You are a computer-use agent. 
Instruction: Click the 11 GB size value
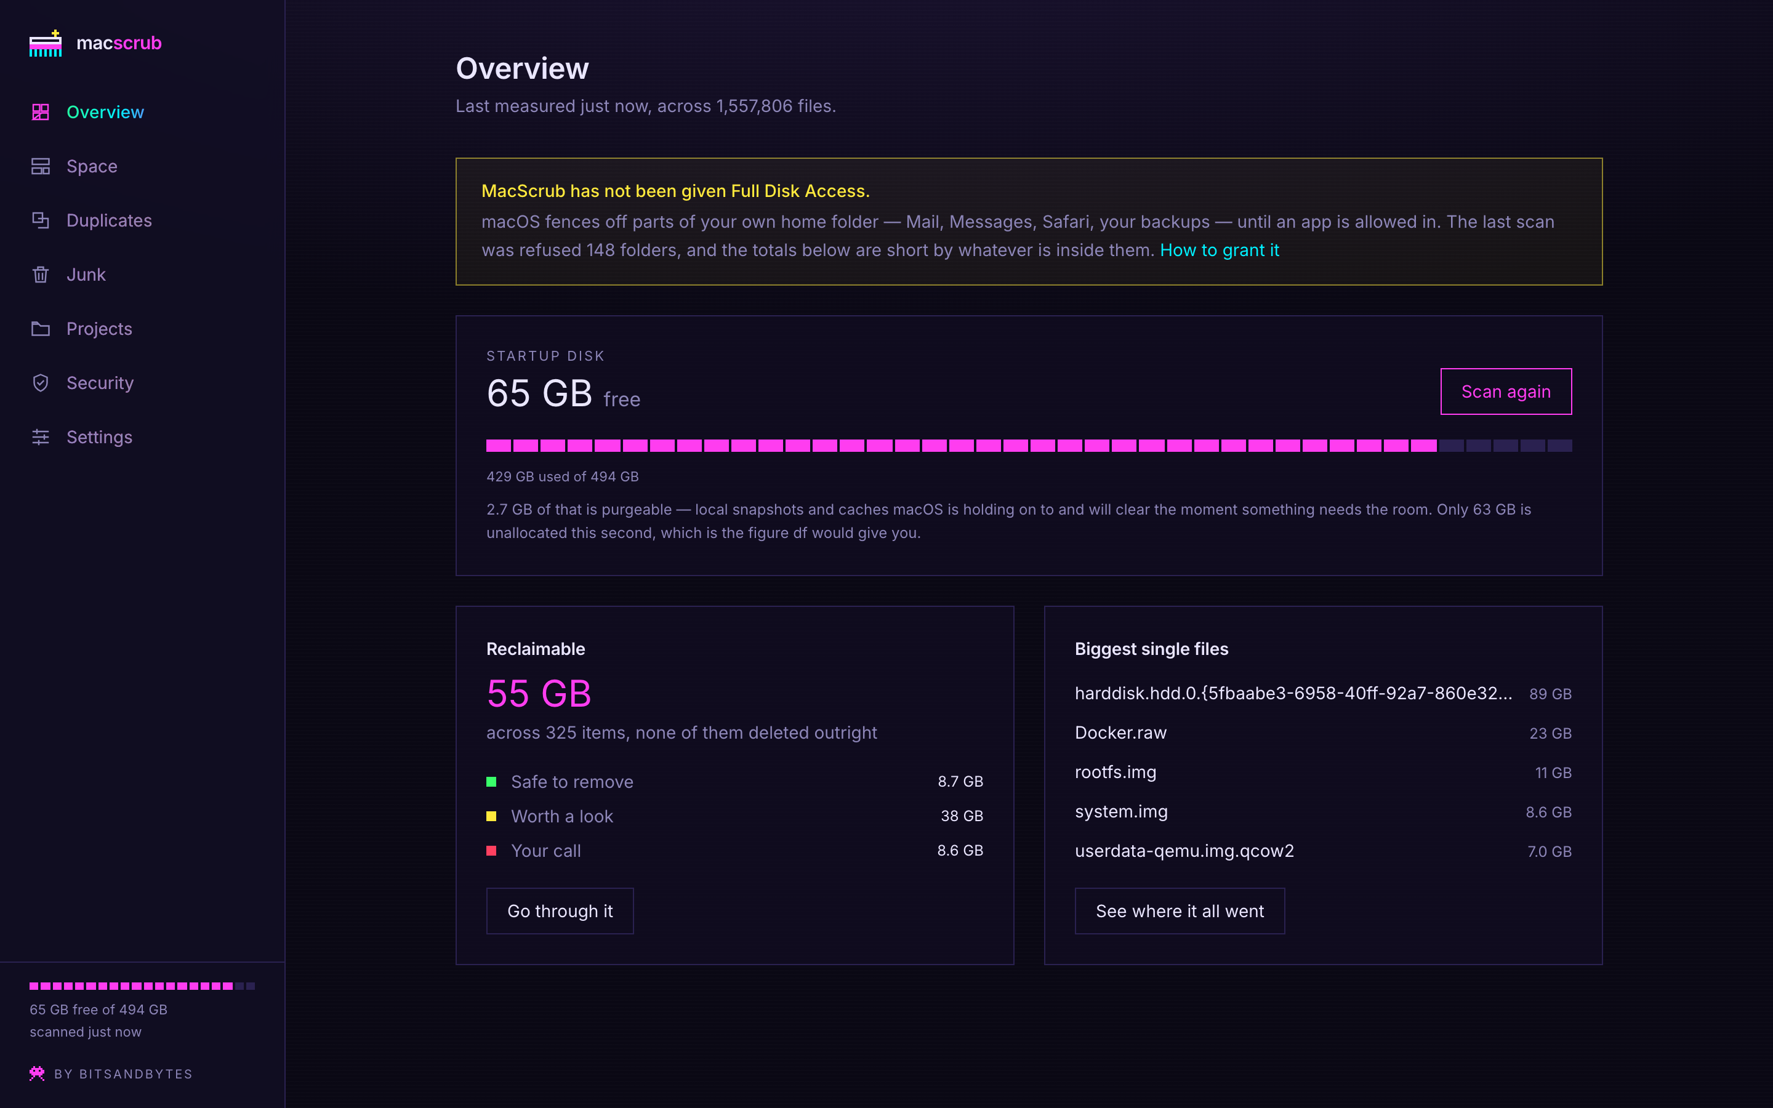(1553, 773)
